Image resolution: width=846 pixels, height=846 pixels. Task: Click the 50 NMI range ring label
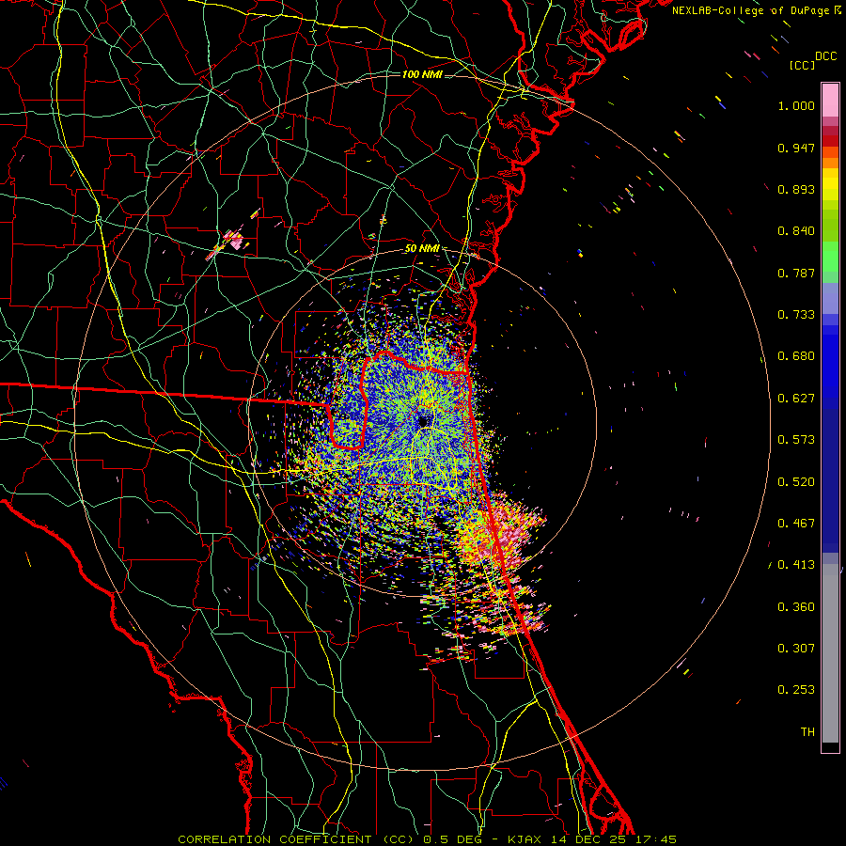click(x=422, y=248)
